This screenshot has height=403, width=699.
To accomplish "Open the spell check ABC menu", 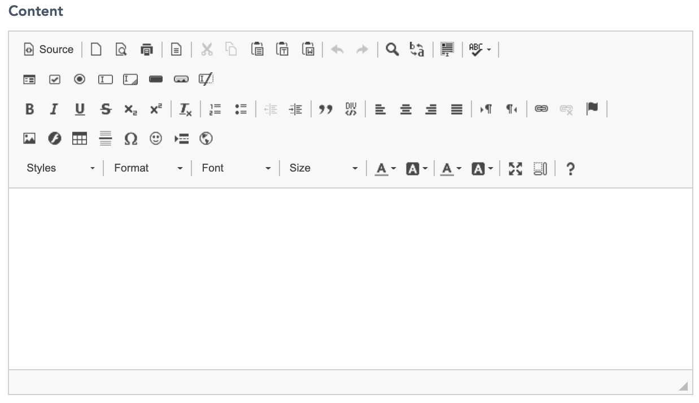I will pyautogui.click(x=480, y=50).
